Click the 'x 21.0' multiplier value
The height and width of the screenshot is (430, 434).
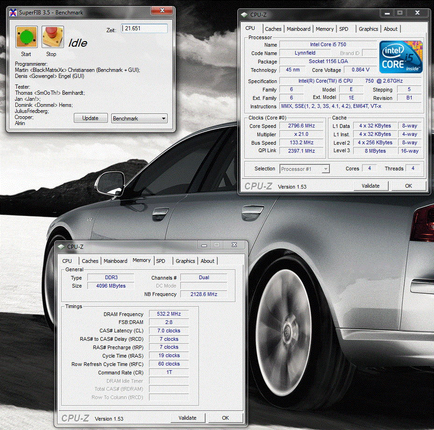(x=301, y=134)
